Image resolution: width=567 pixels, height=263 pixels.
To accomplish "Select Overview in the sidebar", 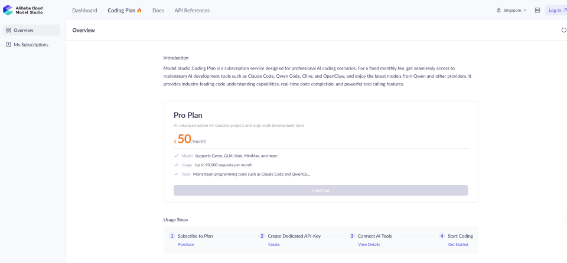I will point(31,30).
